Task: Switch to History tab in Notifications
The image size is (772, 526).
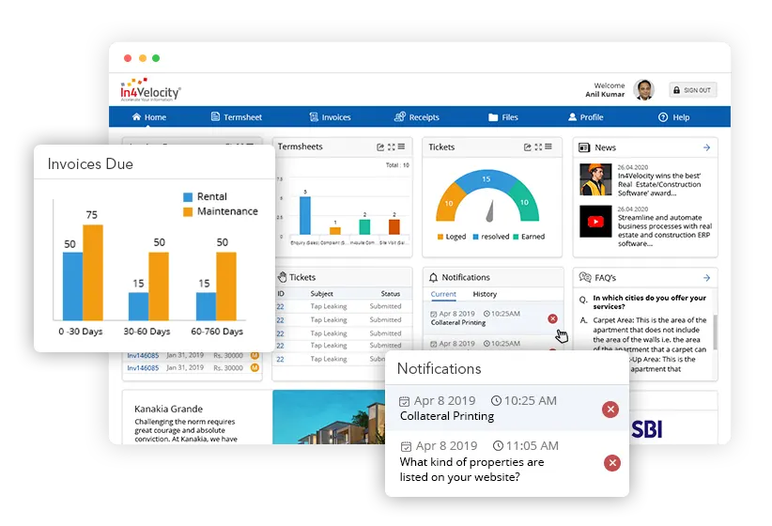Action: 485,294
